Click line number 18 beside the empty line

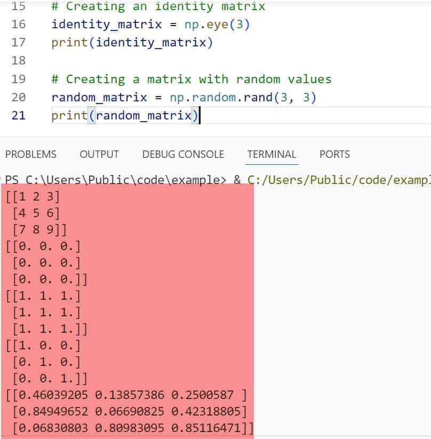tap(18, 60)
